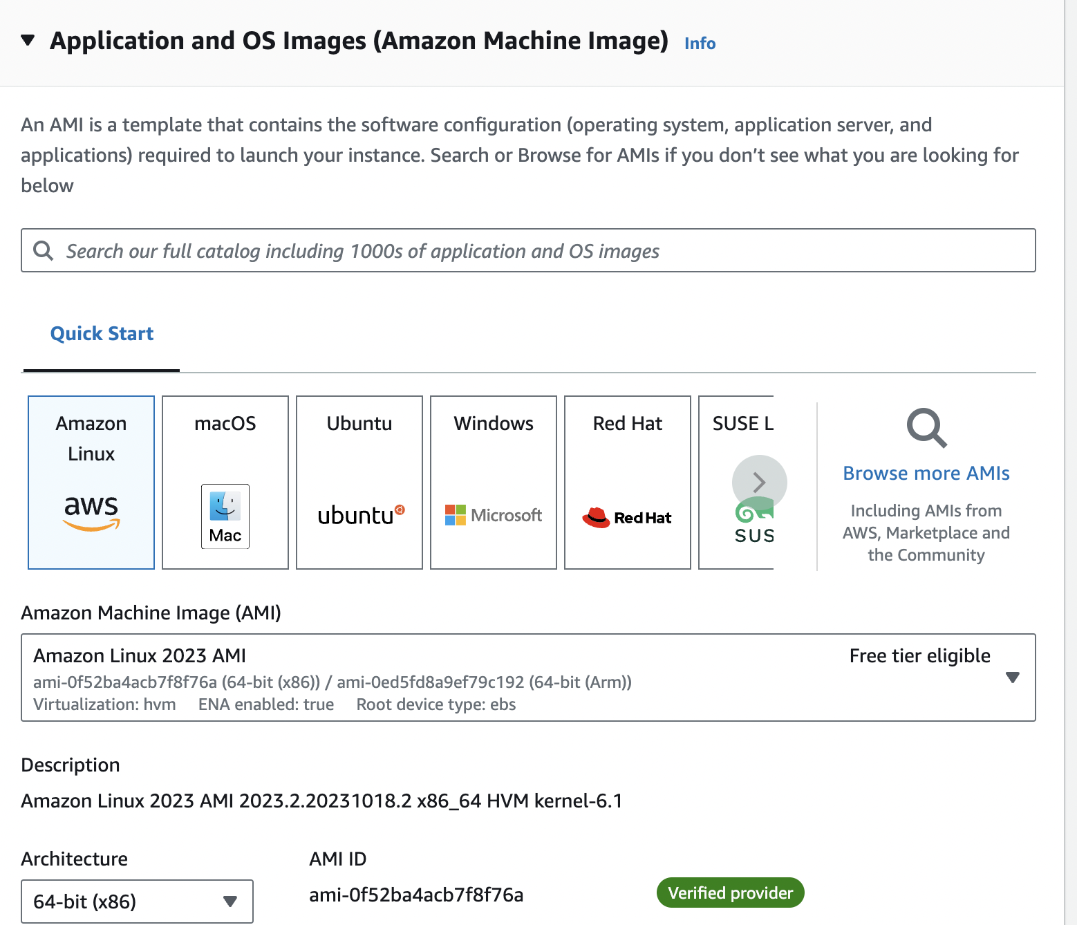Open the Browse more AMIs link
This screenshot has width=1077, height=925.
(926, 473)
